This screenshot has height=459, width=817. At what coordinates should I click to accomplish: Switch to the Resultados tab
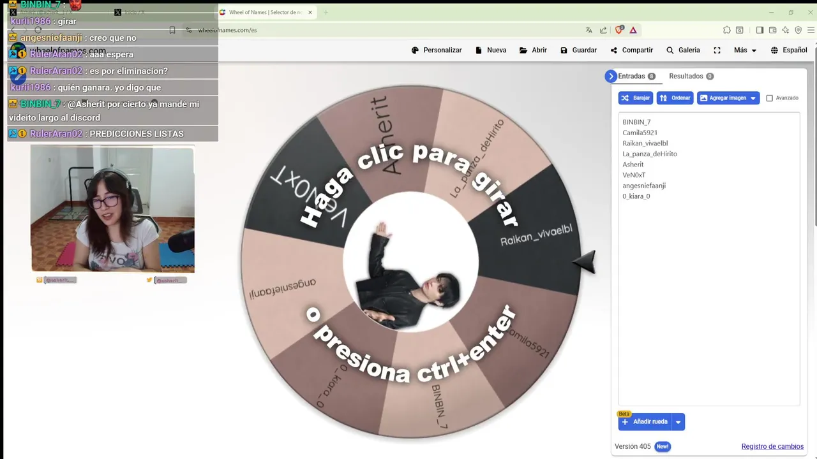point(691,76)
